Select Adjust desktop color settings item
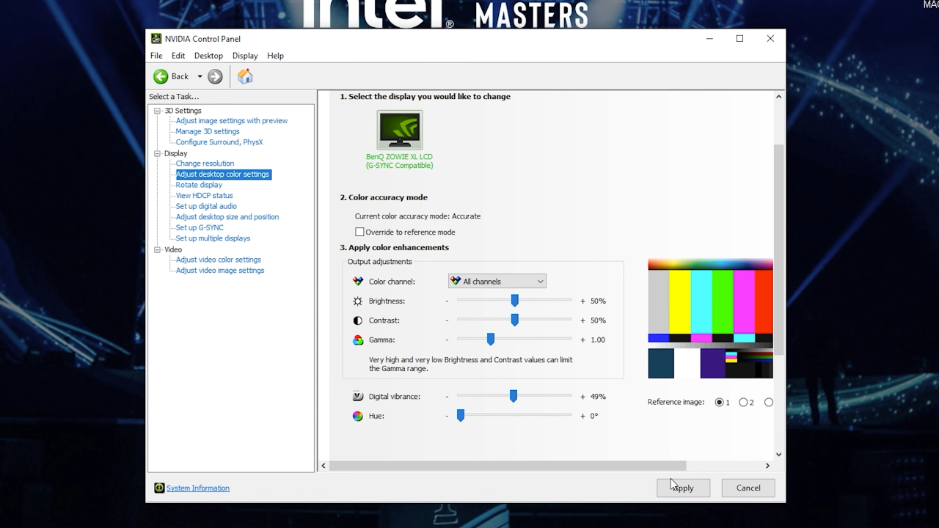The height and width of the screenshot is (528, 939). 223,175
